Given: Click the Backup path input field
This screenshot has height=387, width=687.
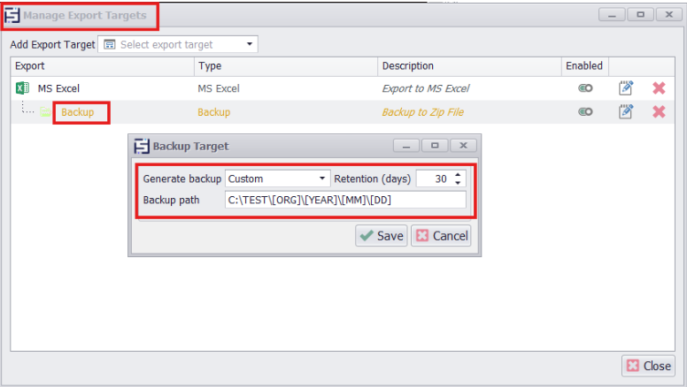Looking at the screenshot, I should click(x=344, y=201).
